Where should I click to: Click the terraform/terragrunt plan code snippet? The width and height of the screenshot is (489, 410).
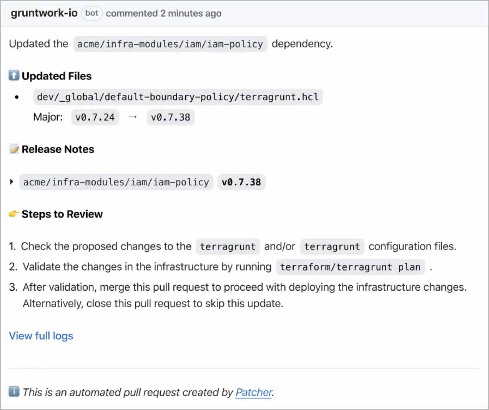(x=350, y=267)
